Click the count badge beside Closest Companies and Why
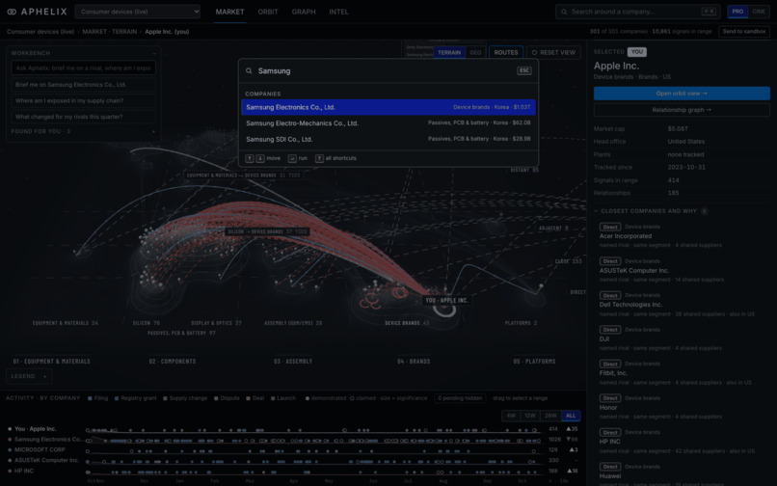The width and height of the screenshot is (777, 486). coord(704,211)
